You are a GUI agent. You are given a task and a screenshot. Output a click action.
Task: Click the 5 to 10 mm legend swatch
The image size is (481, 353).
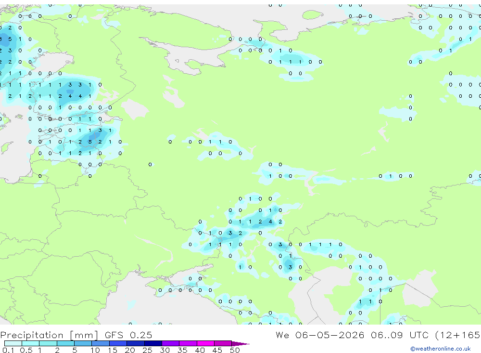83,343
